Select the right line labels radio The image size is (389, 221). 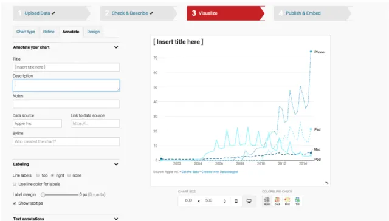click(52, 175)
